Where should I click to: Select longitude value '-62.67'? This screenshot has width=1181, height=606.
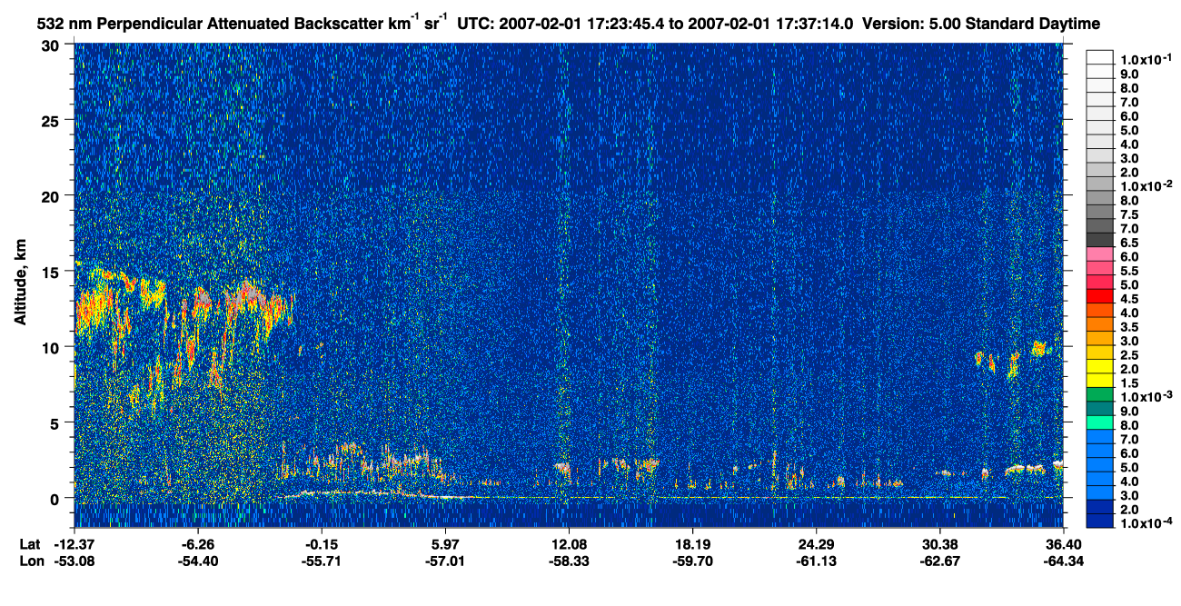pos(939,561)
